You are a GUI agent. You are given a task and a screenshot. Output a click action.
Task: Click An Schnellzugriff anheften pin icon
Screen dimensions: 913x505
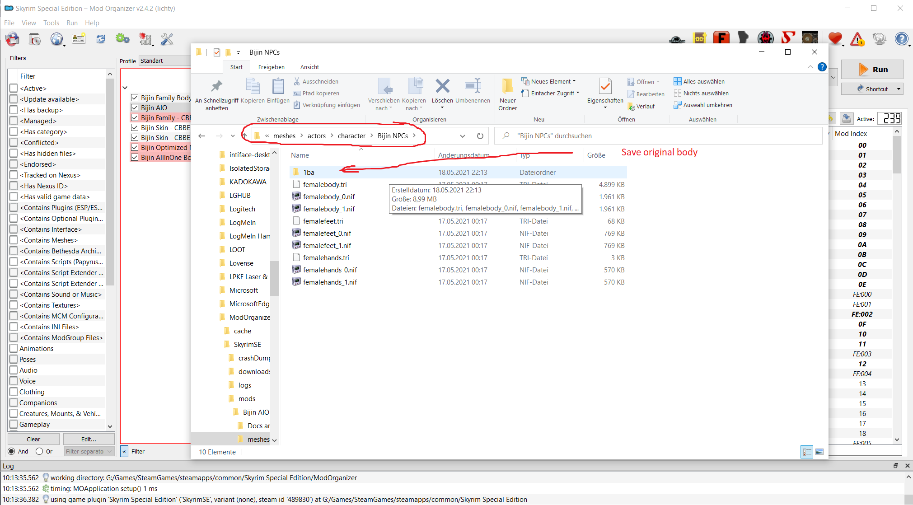tap(217, 86)
